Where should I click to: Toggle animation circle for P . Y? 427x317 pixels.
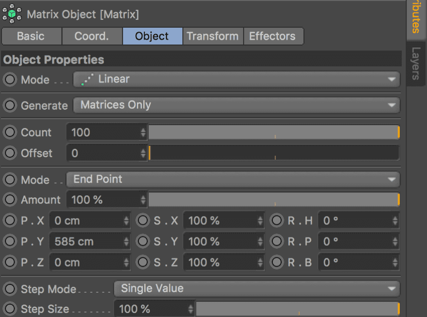(10, 241)
